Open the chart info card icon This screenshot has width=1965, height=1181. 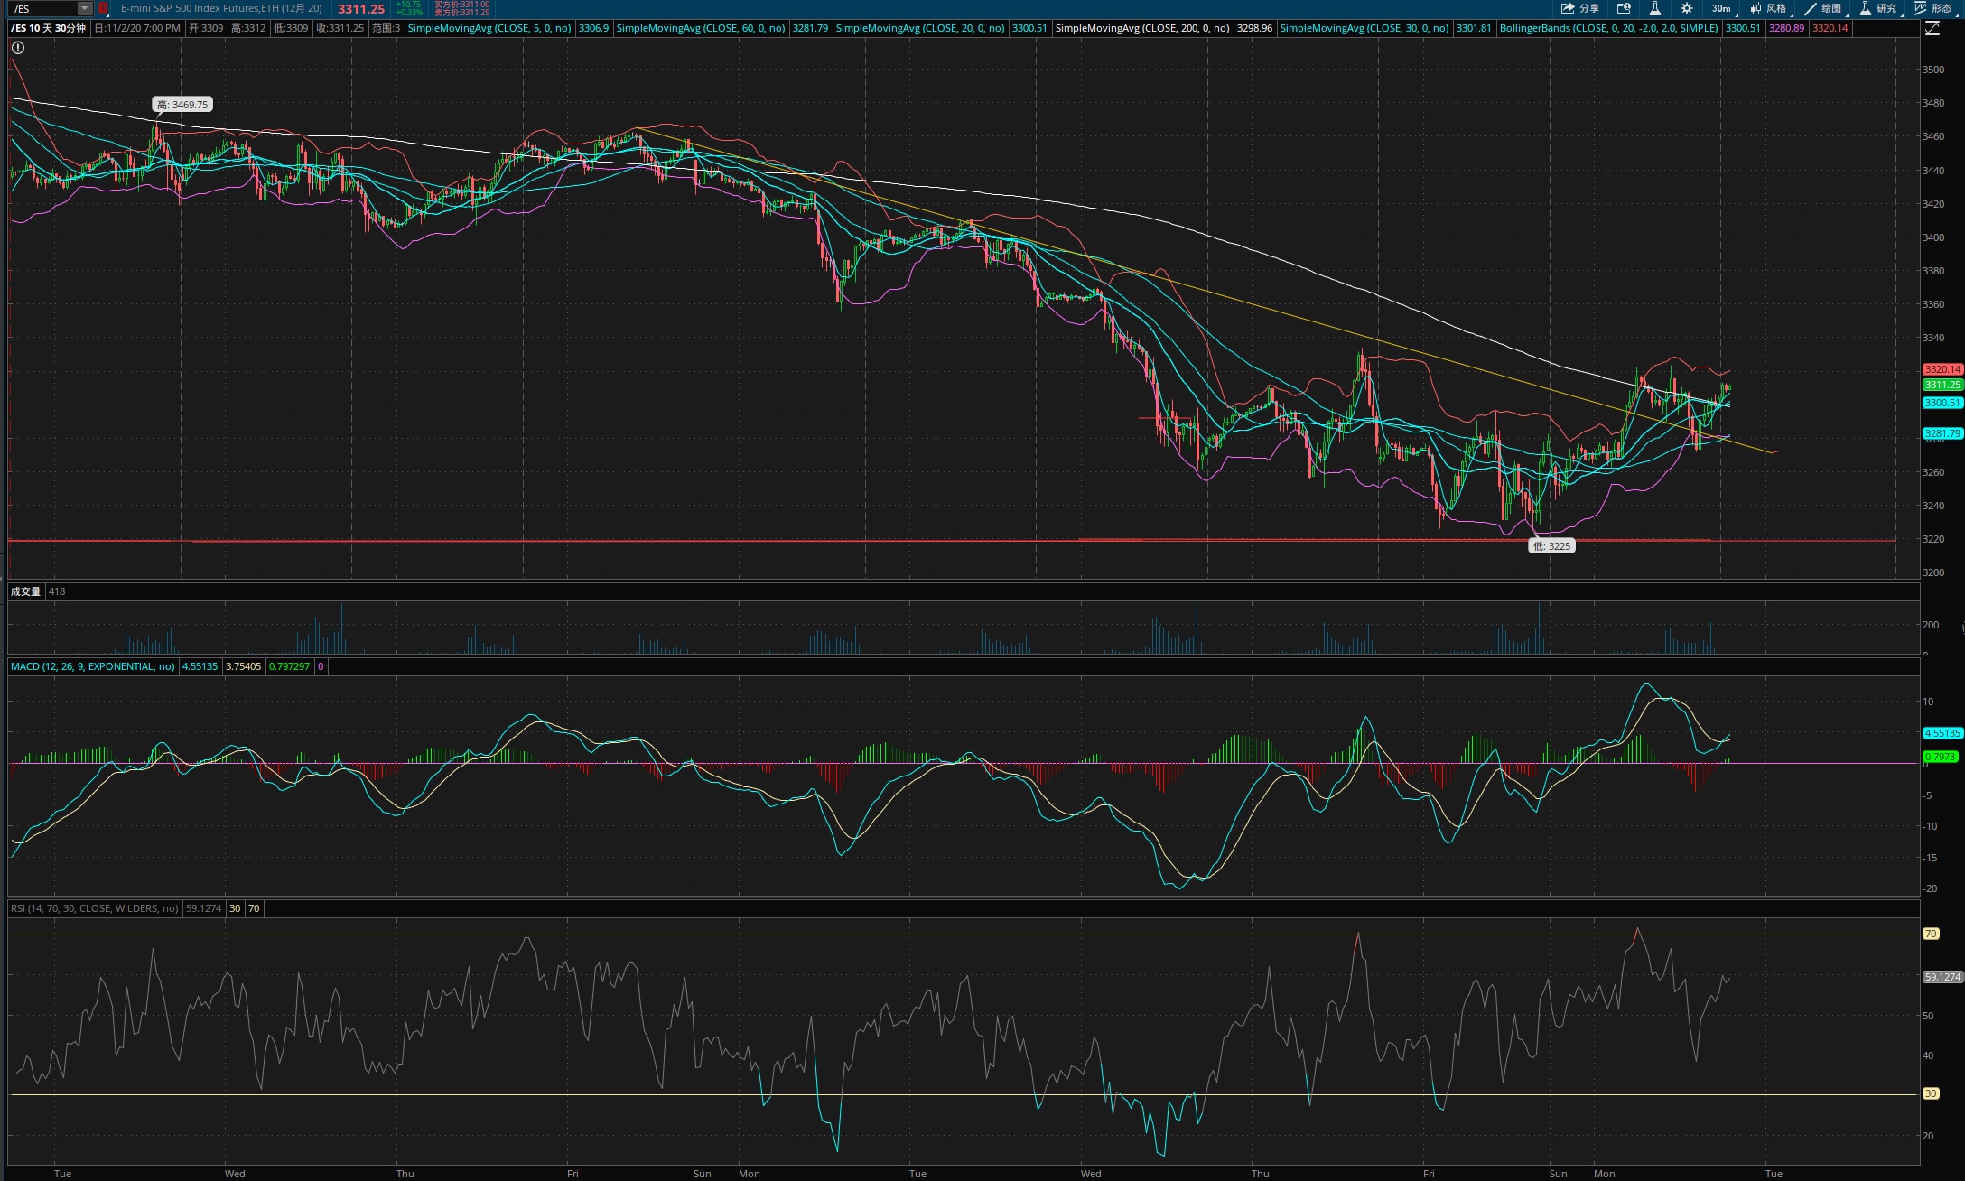pyautogui.click(x=1624, y=8)
